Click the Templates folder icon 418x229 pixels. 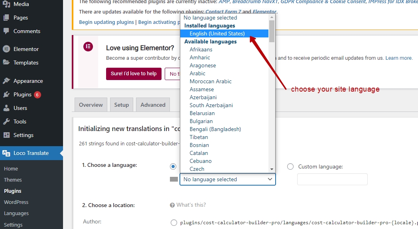click(x=6, y=62)
